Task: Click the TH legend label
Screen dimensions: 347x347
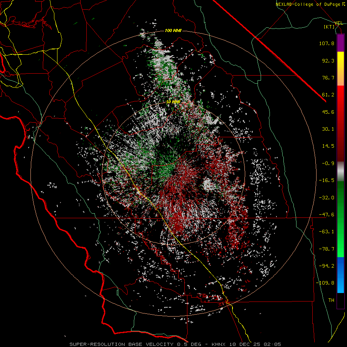Action: click(x=331, y=300)
